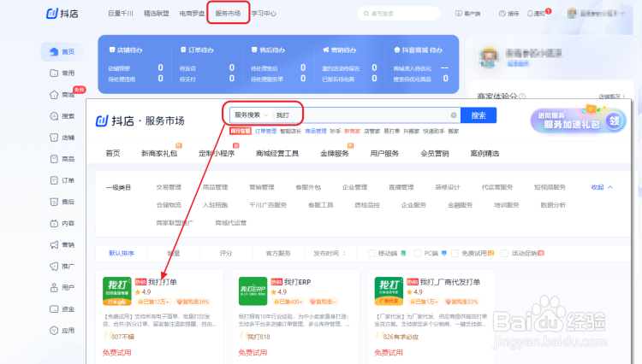The width and height of the screenshot is (642, 364).
Task: Click the 我打ERP app logo
Action: pos(253,291)
